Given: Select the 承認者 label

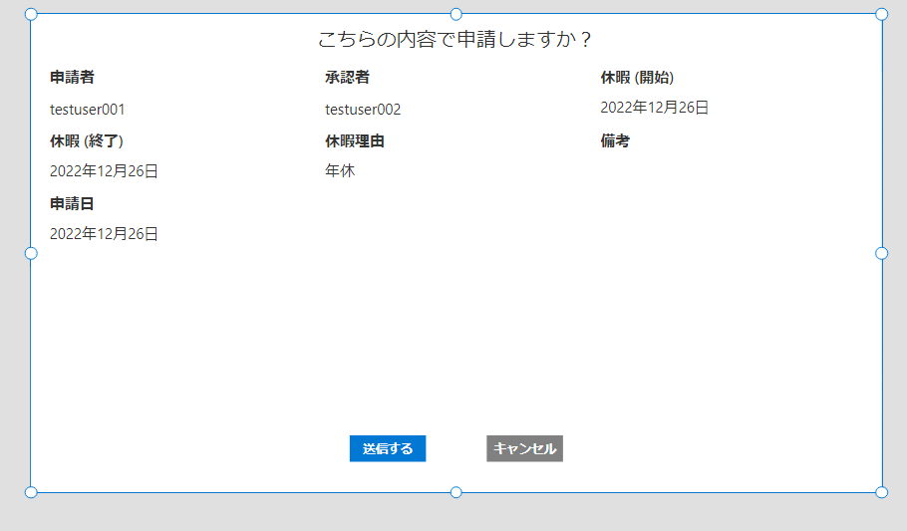Looking at the screenshot, I should 347,77.
